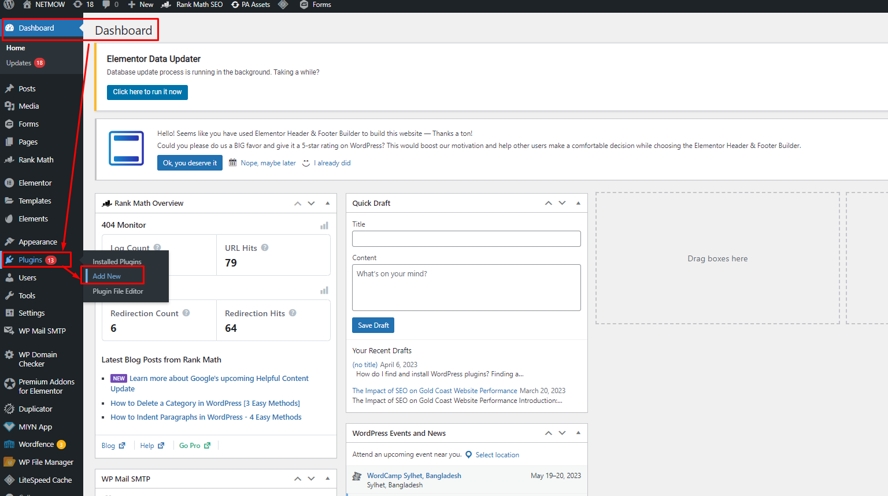Screen dimensions: 888x496
Task: Open the Go Pro link in Rank Math
Action: tap(194, 446)
